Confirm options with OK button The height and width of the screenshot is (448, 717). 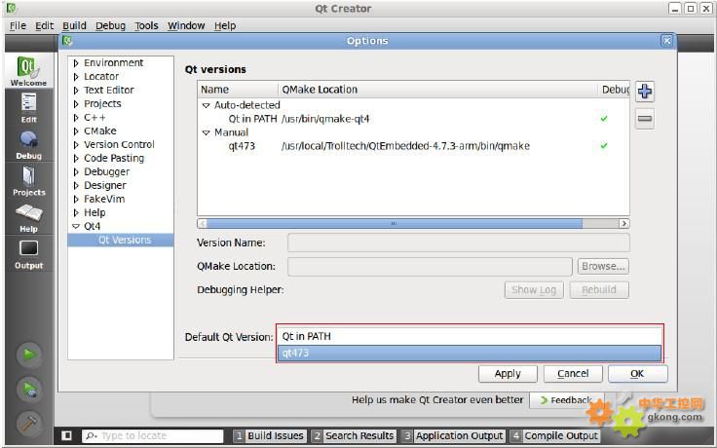point(637,373)
